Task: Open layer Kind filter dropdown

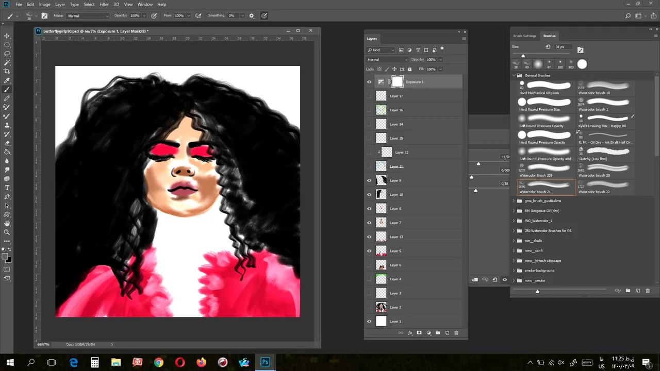Action: click(x=381, y=50)
